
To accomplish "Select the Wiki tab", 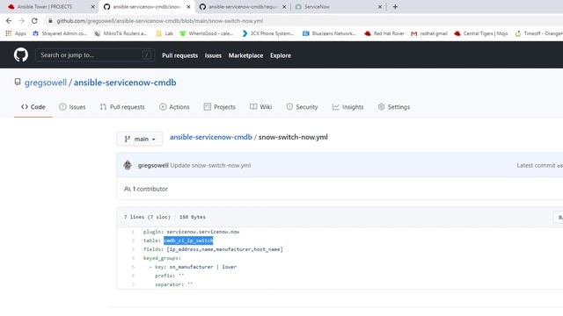I will [260, 107].
